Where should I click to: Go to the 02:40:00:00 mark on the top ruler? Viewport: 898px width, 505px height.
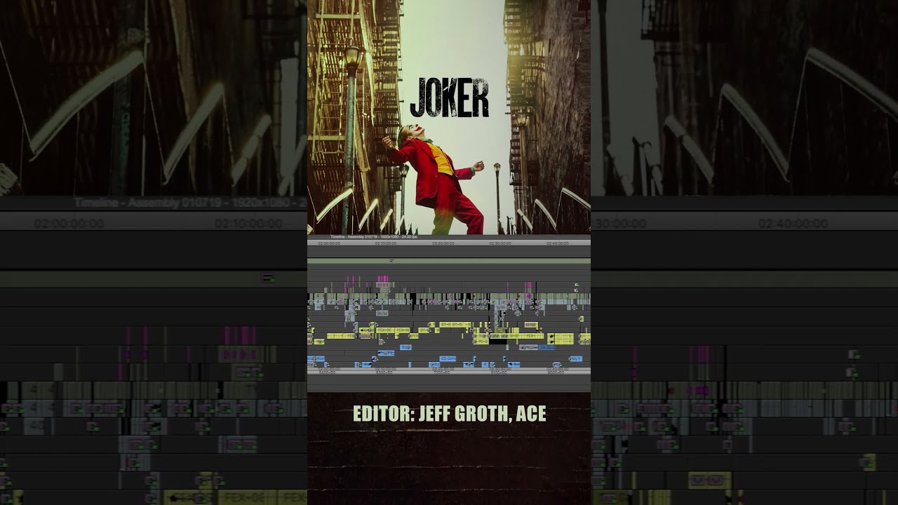coord(558,243)
